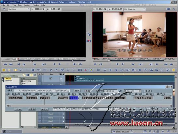Click the 播放 play button in GeniusHDCG
This screenshot has height=134, width=178.
pyautogui.click(x=32, y=109)
